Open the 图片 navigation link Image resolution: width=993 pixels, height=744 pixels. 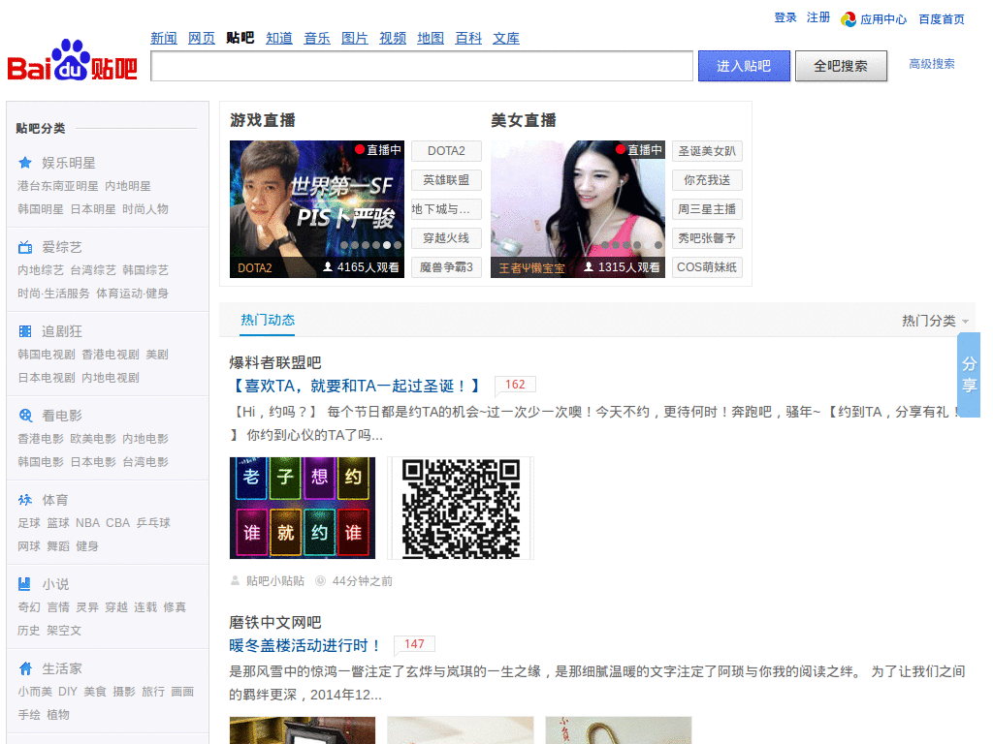coord(355,38)
